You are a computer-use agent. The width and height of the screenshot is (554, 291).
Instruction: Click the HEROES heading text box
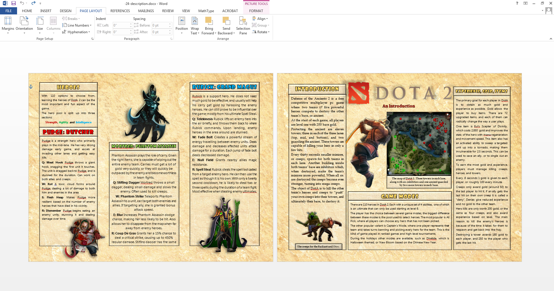68,87
